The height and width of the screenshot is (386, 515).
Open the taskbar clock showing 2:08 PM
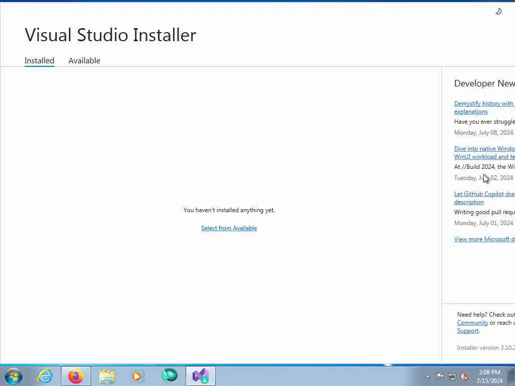tap(489, 376)
